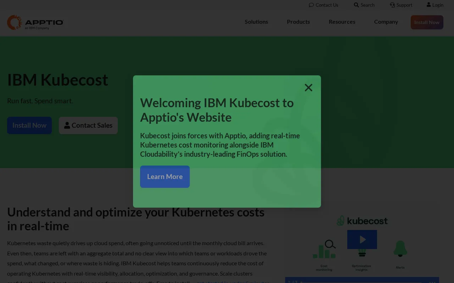Click the Cost monitoring chart icon
The width and height of the screenshot is (454, 283).
324,249
